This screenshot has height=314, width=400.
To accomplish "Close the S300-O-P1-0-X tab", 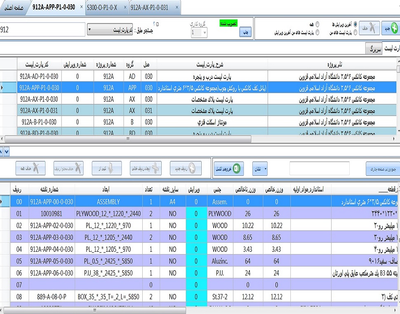I will (125, 7).
